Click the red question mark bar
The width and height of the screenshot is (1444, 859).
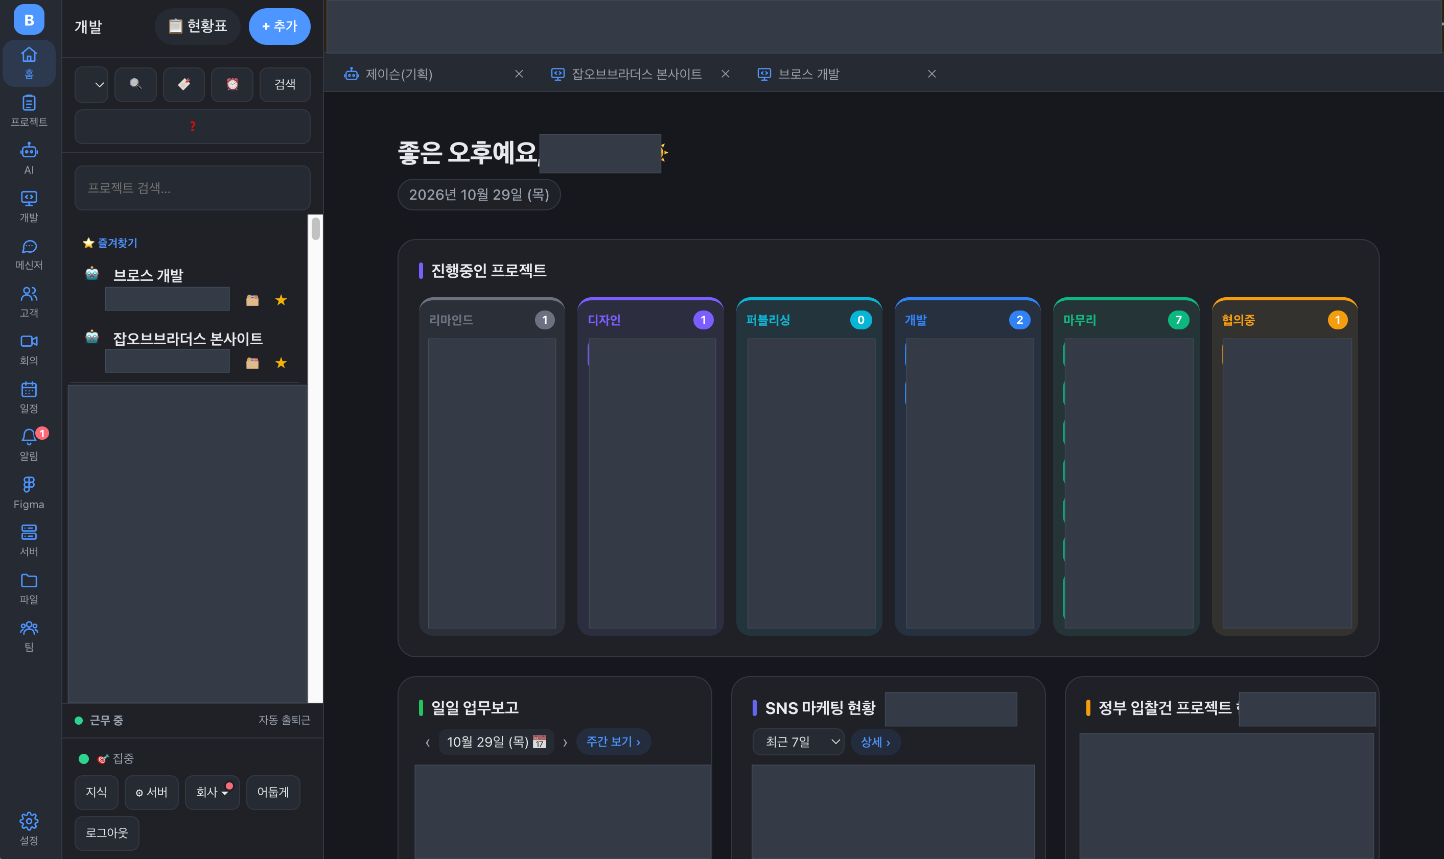(x=192, y=126)
